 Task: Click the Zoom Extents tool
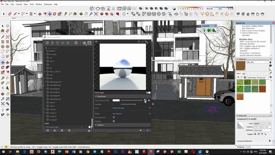pyautogui.click(x=96, y=14)
